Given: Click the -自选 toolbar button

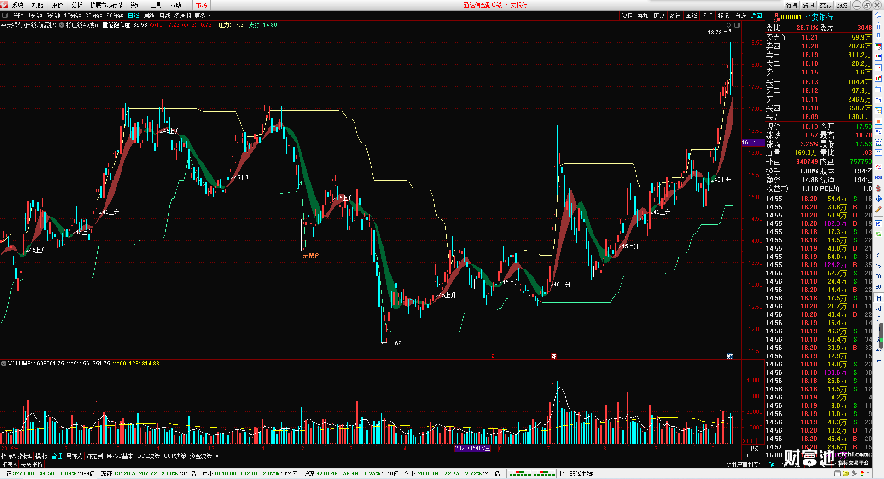Looking at the screenshot, I should point(740,16).
